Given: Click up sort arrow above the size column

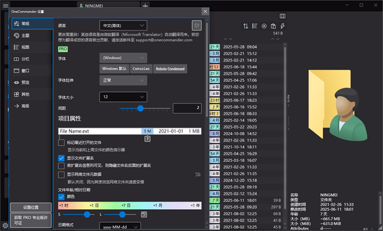Looking at the screenshot, I should click(273, 39).
